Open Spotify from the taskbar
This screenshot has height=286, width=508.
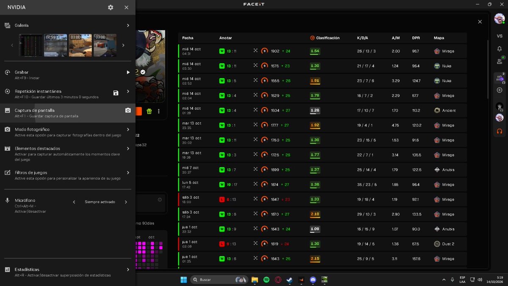(266, 280)
